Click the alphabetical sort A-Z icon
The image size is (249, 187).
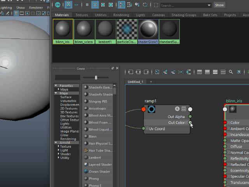click(x=121, y=5)
